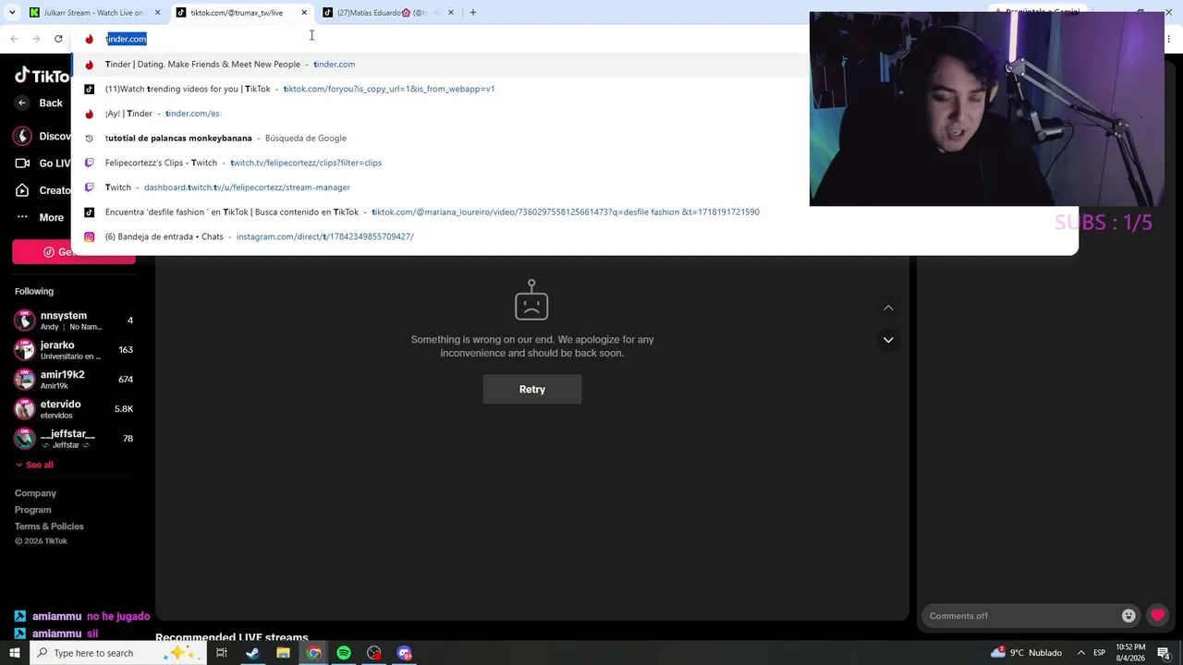Open the weather widget showing 9°C Nublado

[x=1026, y=653]
